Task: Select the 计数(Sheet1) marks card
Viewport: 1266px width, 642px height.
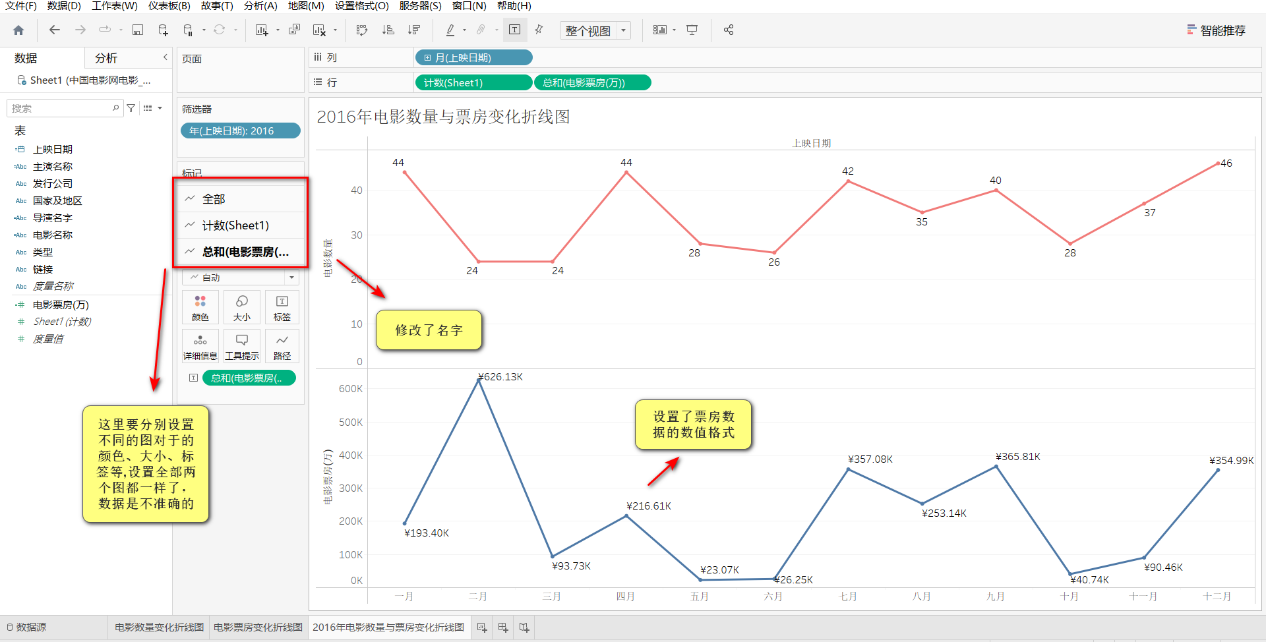Action: (241, 225)
